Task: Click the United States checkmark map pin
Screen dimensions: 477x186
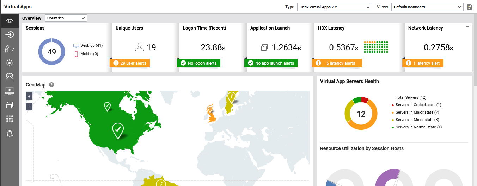Action: coord(118,130)
